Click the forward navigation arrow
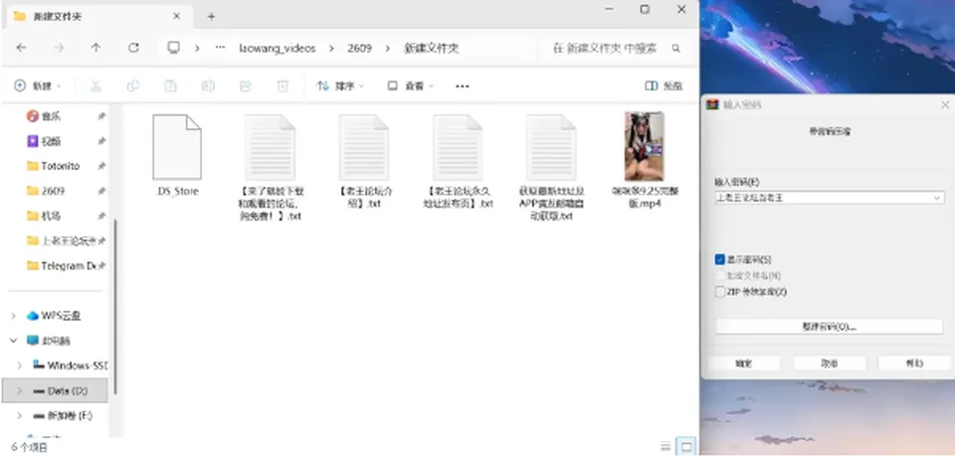Screen dimensions: 955x457 point(59,48)
